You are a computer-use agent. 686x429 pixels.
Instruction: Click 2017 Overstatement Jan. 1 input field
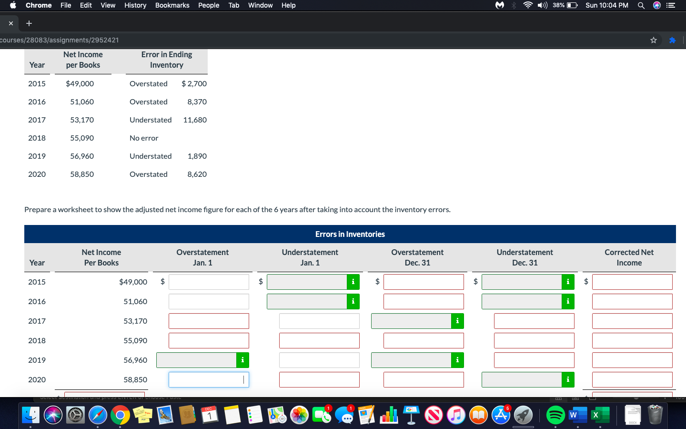(x=209, y=321)
